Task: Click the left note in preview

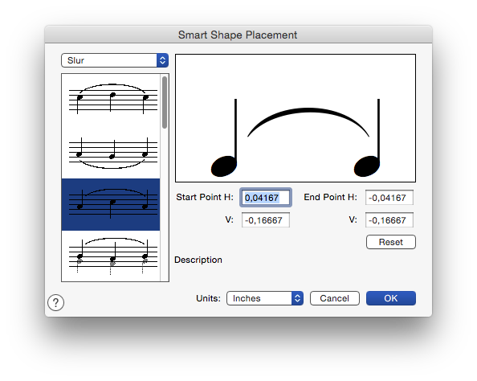Action: (224, 137)
